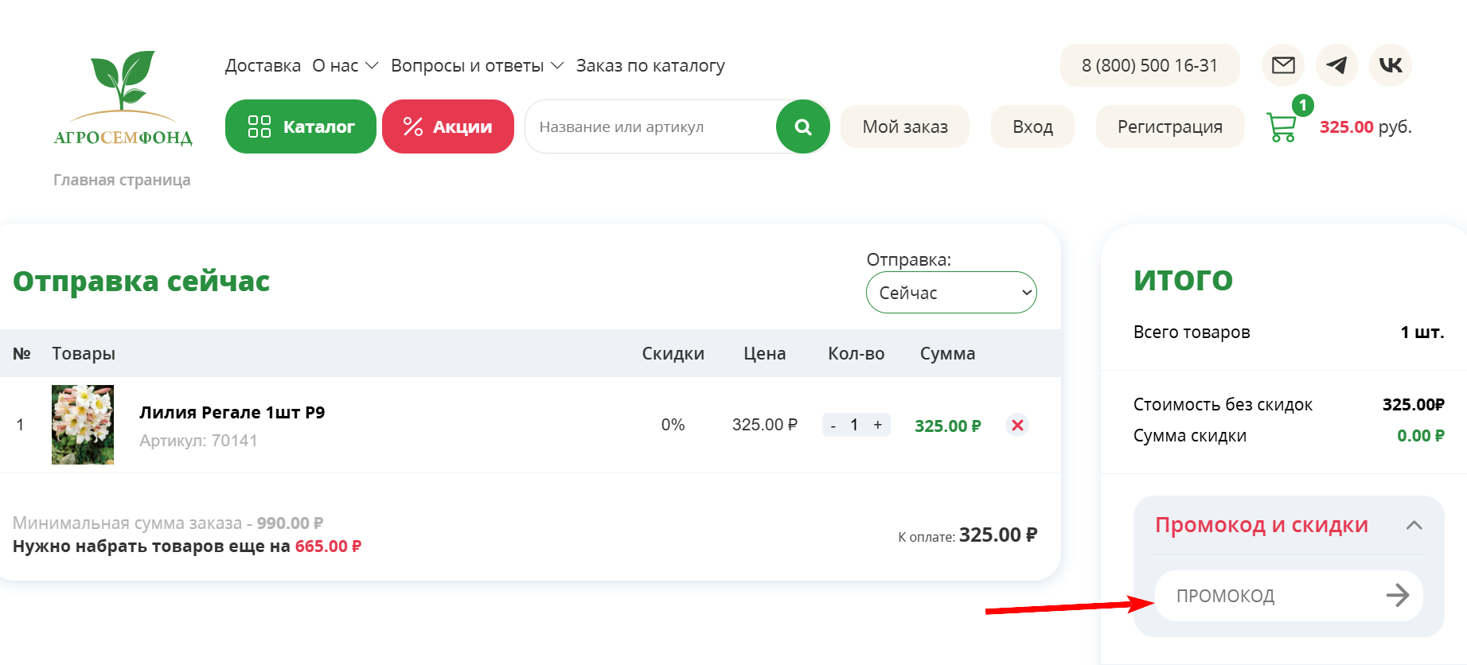
Task: Open the email envelope icon
Action: click(1282, 65)
